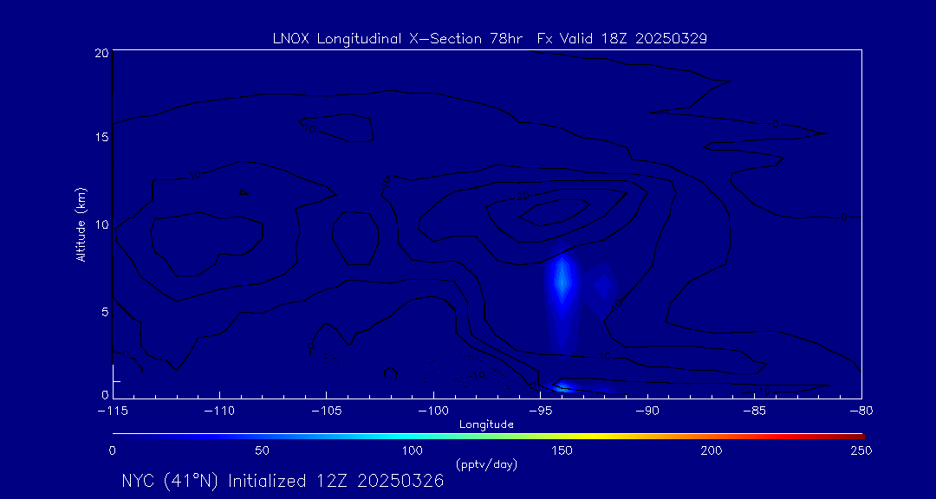Click the altitude tick label '15'
The image size is (936, 499).
pos(101,137)
